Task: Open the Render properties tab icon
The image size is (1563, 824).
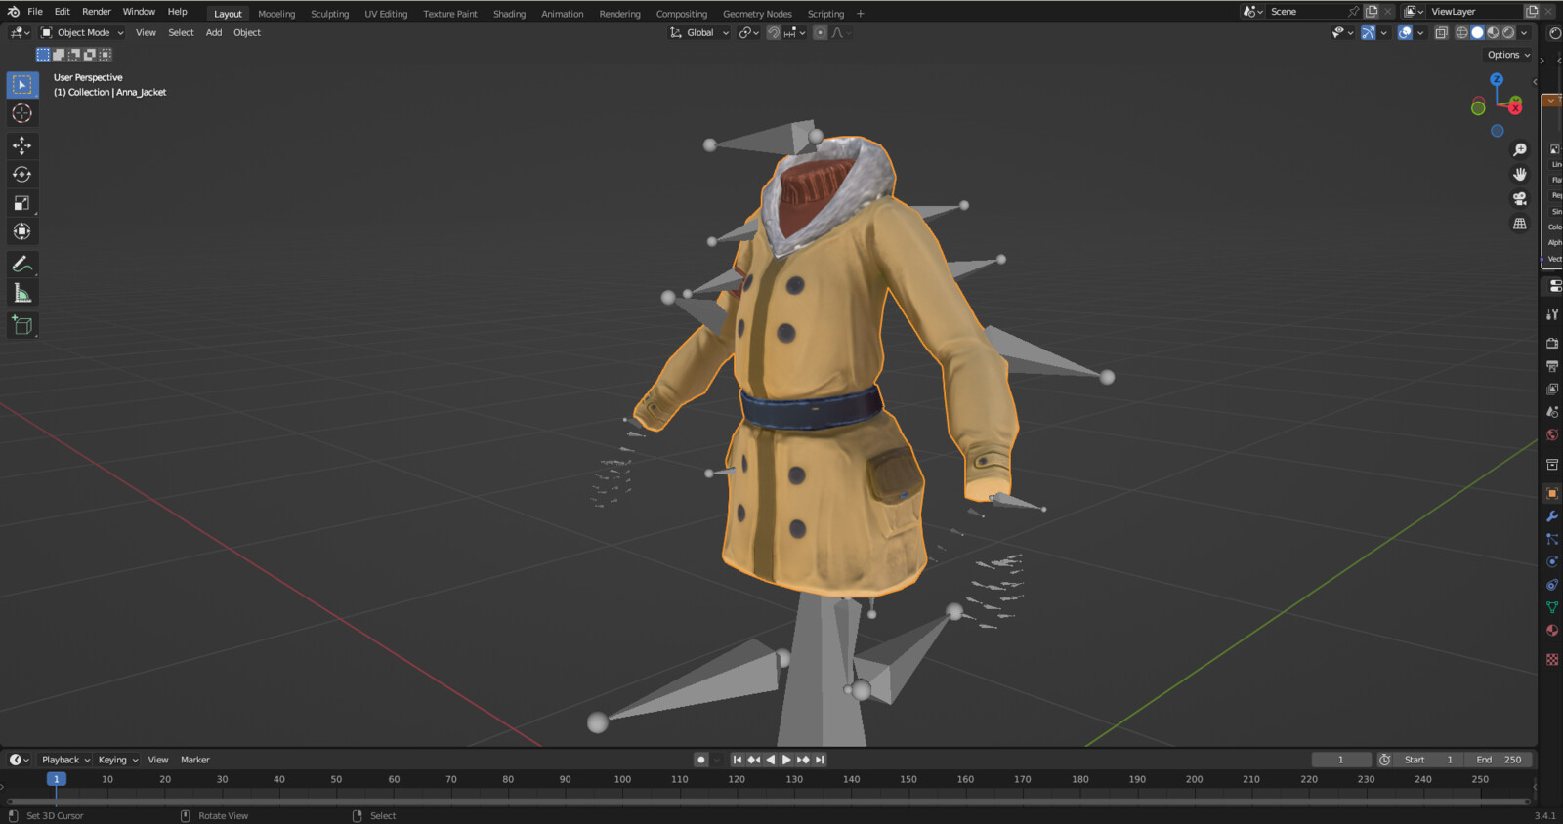Action: [x=1552, y=344]
